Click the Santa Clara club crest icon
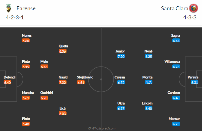 click(x=194, y=8)
